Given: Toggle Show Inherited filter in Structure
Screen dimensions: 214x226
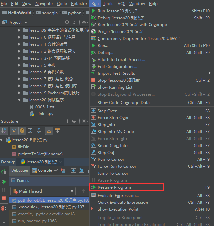Looking at the screenshot, I should [14, 131].
